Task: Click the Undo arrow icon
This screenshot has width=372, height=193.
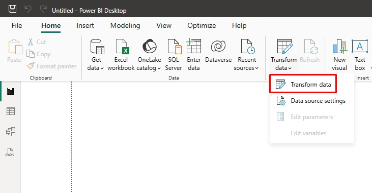Action: (28, 9)
